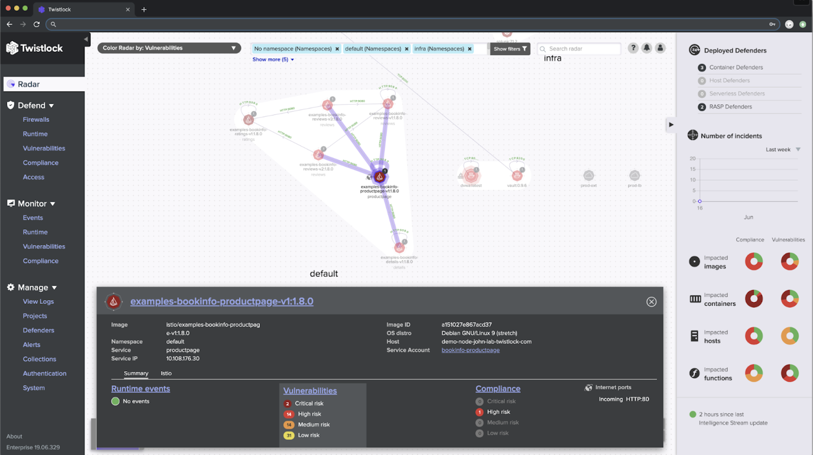
Task: Click Container Defenders in Deployed Defenders
Action: coord(736,67)
